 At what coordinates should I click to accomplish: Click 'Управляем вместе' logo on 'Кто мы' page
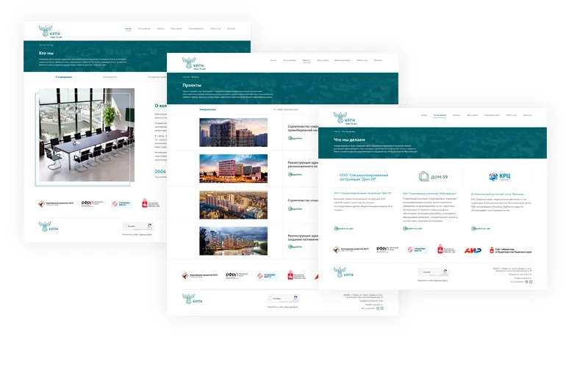click(121, 204)
